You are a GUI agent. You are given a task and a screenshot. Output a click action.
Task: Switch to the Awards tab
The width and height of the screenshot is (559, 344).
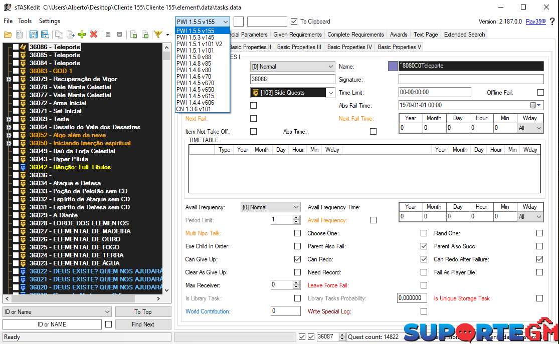(399, 35)
